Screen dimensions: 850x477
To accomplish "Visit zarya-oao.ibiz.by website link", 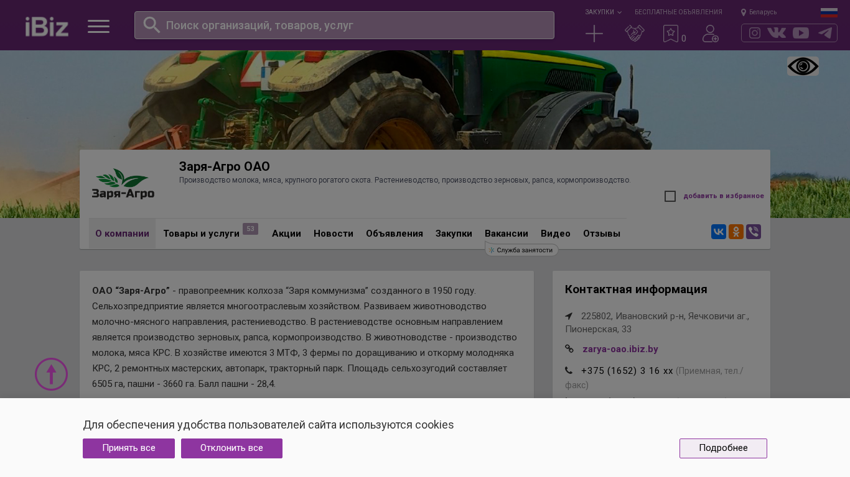I will (x=620, y=349).
